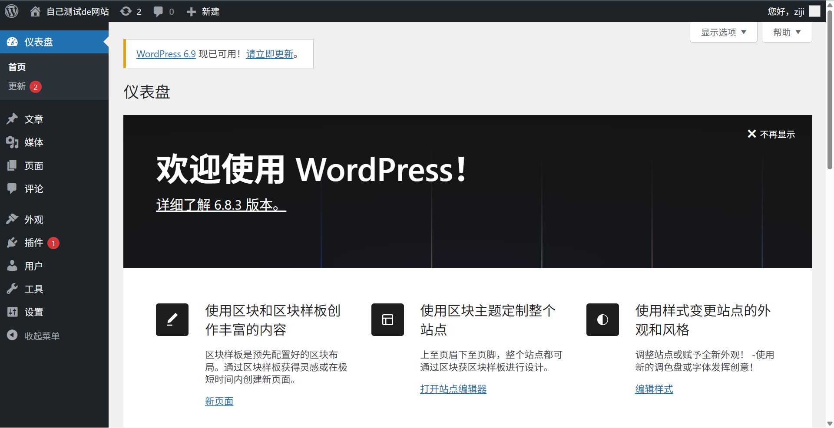Expand the 帮助 help dropdown
The width and height of the screenshot is (834, 428).
coord(787,32)
